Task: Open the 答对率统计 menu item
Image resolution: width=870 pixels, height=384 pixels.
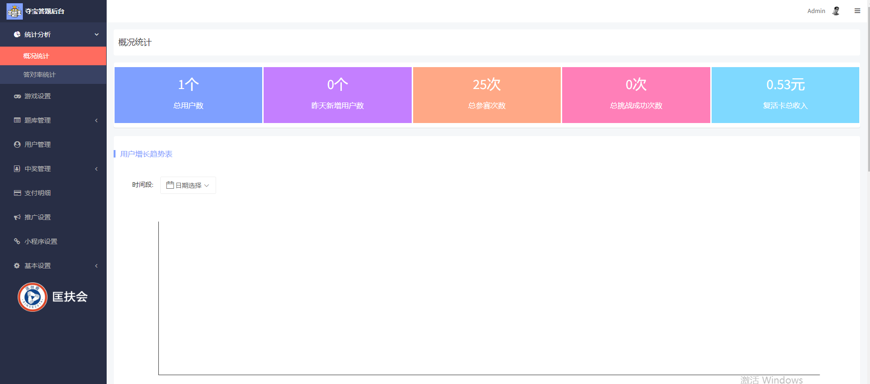Action: (x=53, y=75)
